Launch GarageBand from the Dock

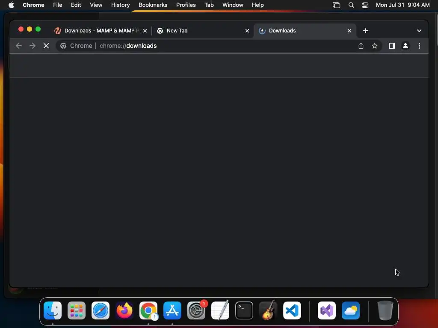point(268,310)
